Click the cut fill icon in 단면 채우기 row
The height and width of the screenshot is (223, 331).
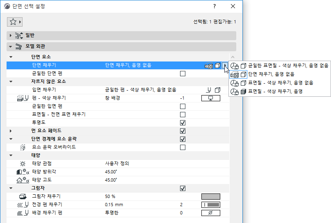(209, 66)
